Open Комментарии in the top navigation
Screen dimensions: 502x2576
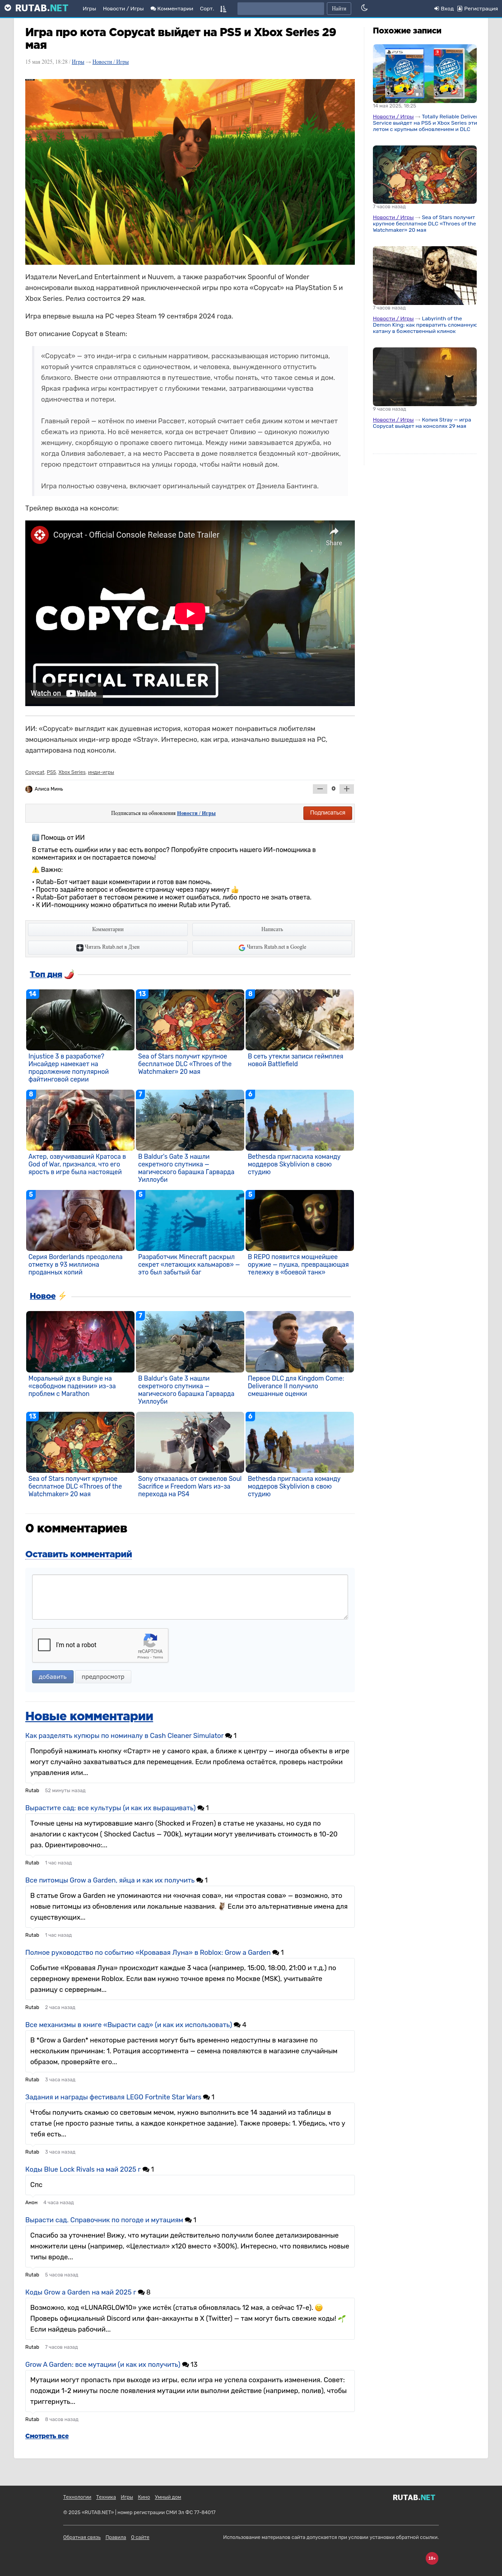pyautogui.click(x=171, y=8)
